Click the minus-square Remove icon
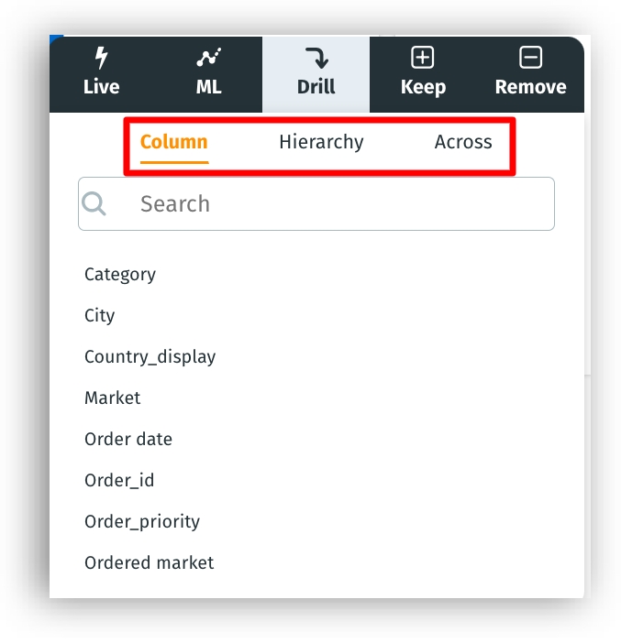 [x=530, y=59]
